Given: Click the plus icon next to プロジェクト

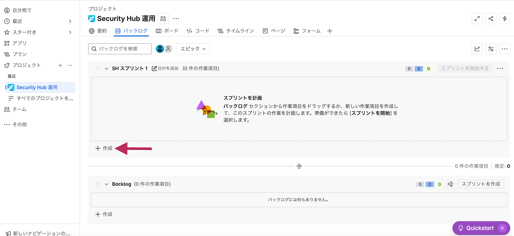Looking at the screenshot, I should [60, 65].
